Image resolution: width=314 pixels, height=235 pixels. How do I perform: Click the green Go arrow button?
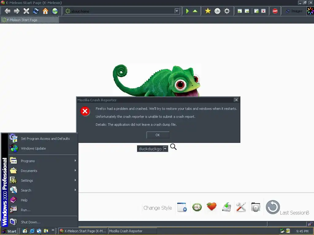click(187, 11)
